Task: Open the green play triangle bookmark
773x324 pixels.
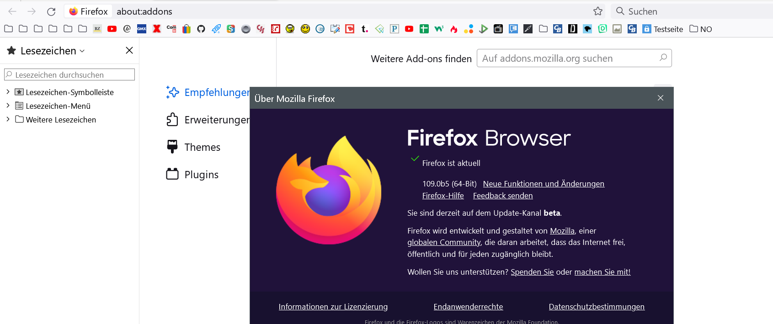Action: (x=484, y=29)
